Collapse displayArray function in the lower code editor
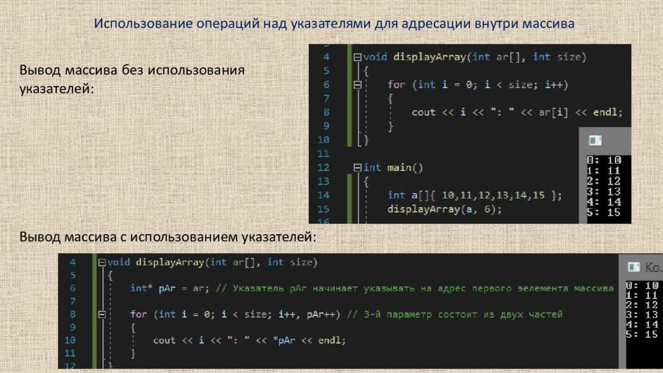 coord(101,262)
